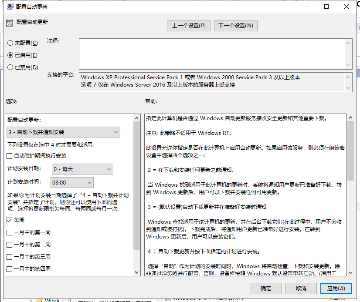Check 一月中的第二周
The width and height of the screenshot is (360, 302).
(9, 245)
